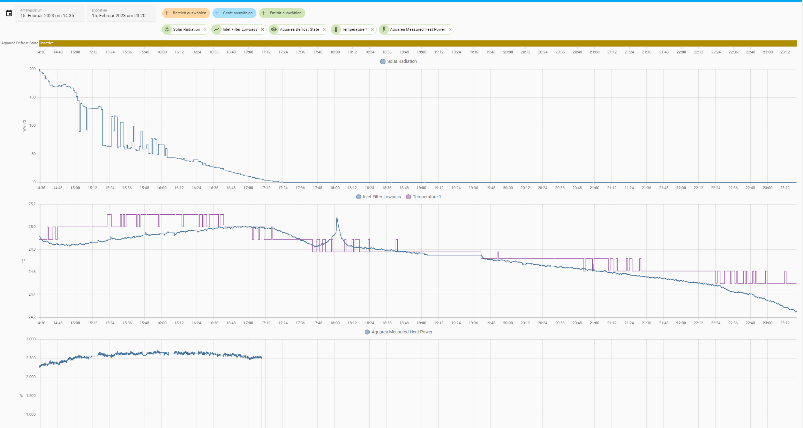Viewport: 803px width, 428px height.
Task: Click the plus icon on Bereich auswählen
Action: click(167, 13)
